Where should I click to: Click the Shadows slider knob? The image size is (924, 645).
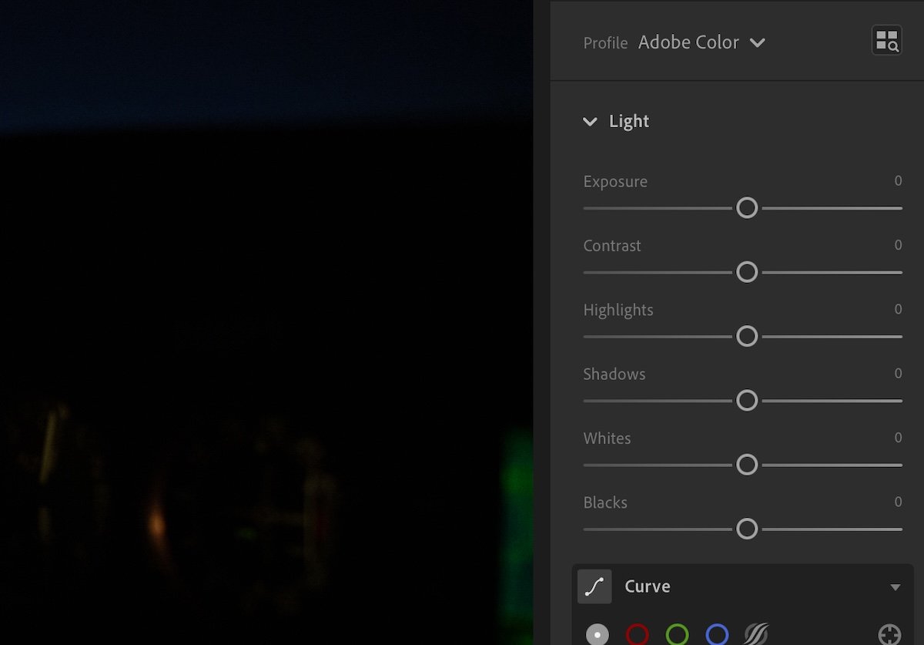pos(746,401)
